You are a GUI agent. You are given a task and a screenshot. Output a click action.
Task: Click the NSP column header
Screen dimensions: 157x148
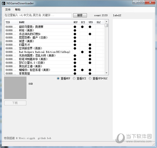[76, 22]
